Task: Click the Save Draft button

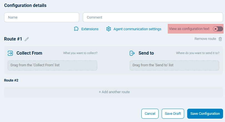Action: (x=173, y=114)
